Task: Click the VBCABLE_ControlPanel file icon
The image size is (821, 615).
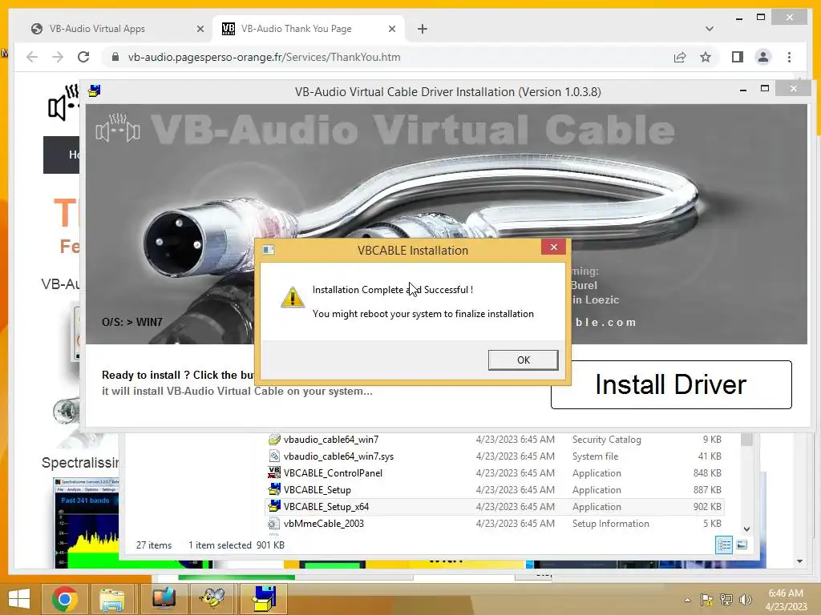Action: click(274, 472)
